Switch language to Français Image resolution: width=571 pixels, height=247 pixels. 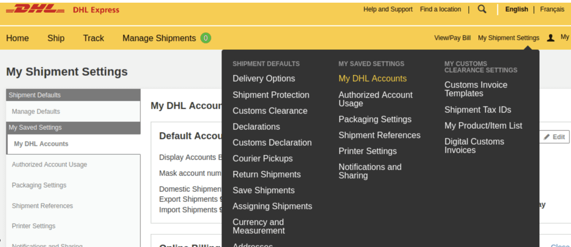click(552, 10)
